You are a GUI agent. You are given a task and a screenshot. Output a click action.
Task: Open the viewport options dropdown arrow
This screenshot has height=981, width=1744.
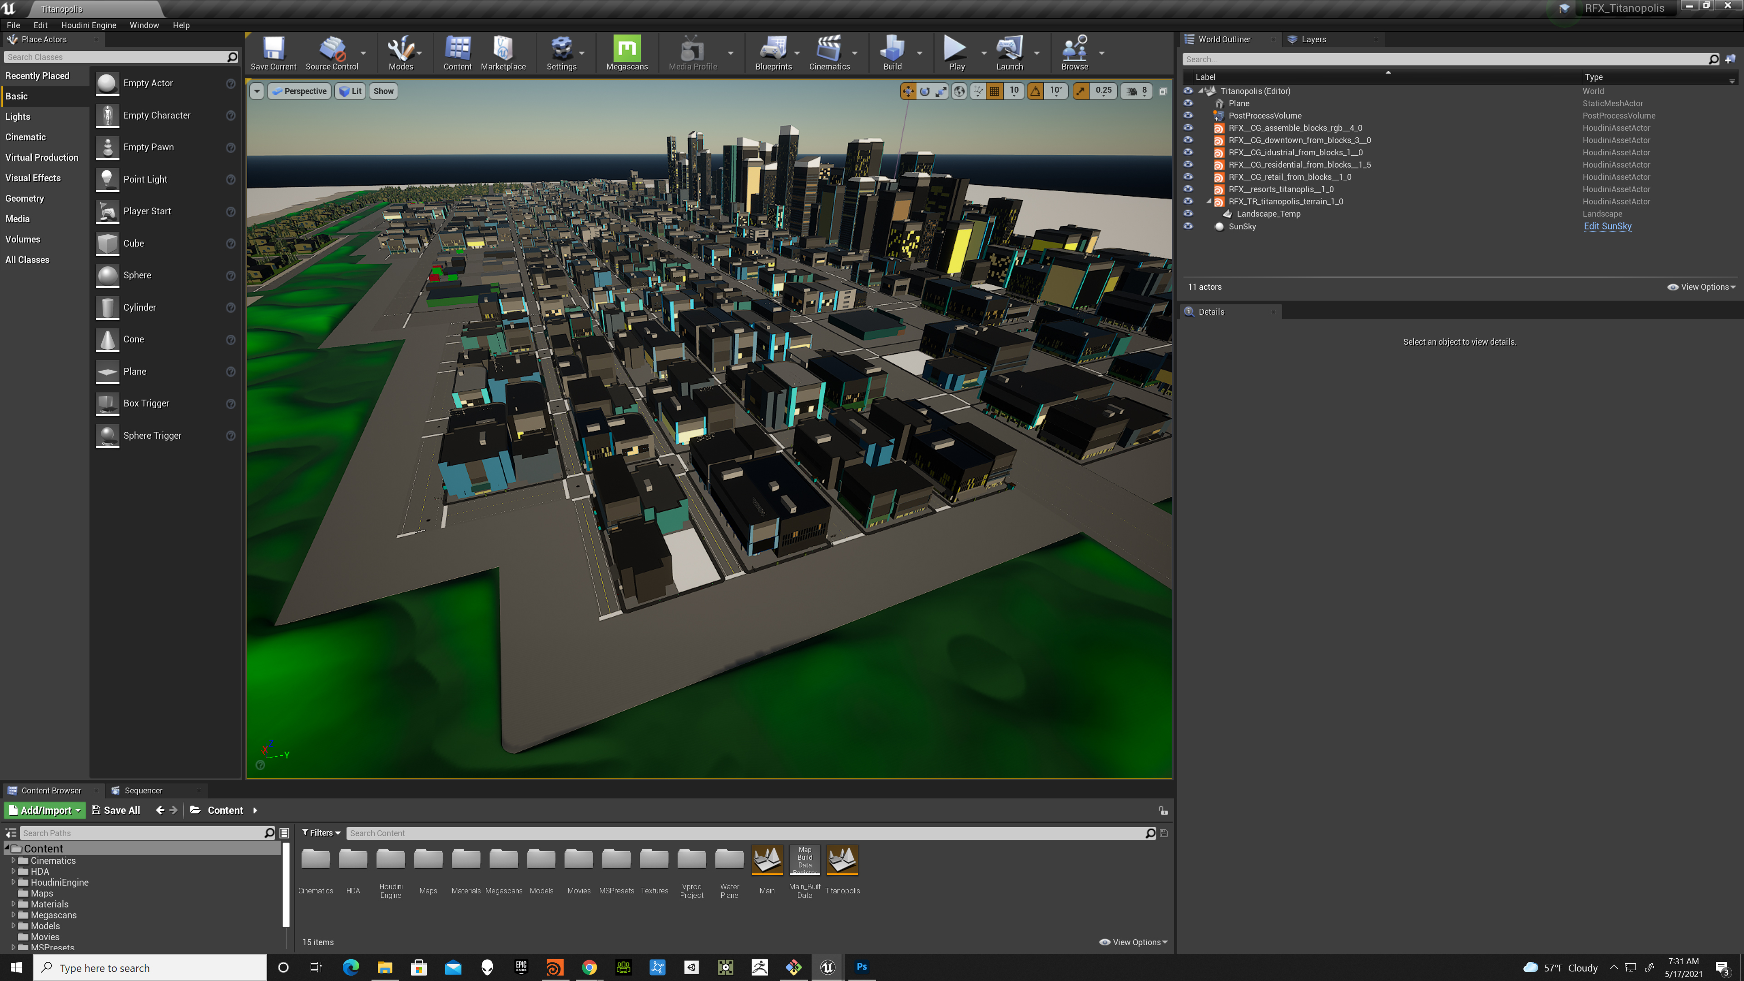[x=257, y=91]
